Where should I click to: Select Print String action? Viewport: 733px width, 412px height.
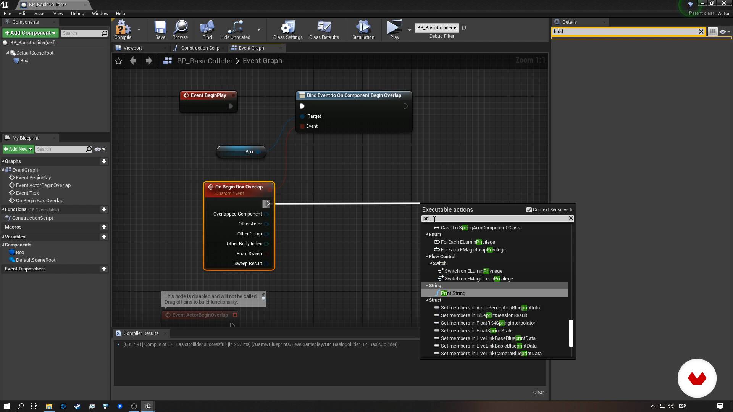point(453,293)
